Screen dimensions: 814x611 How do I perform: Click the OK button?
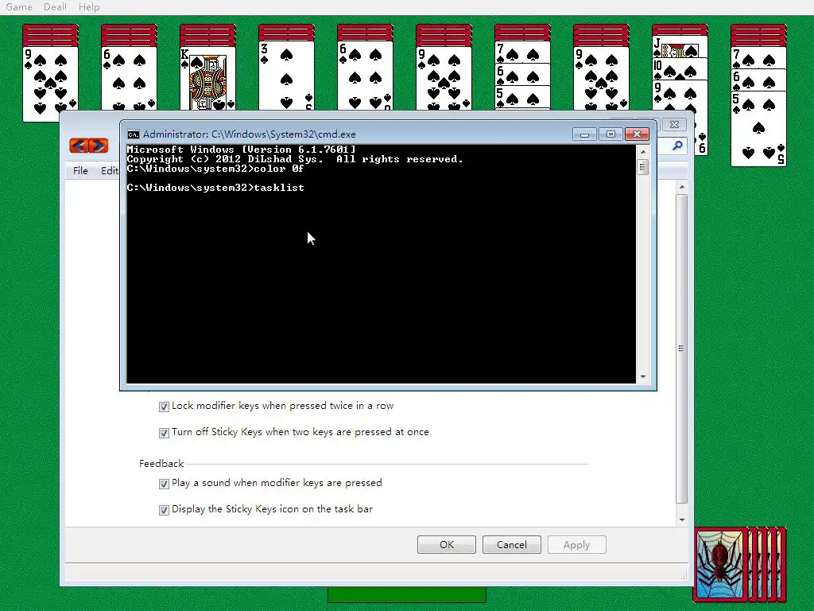click(447, 544)
